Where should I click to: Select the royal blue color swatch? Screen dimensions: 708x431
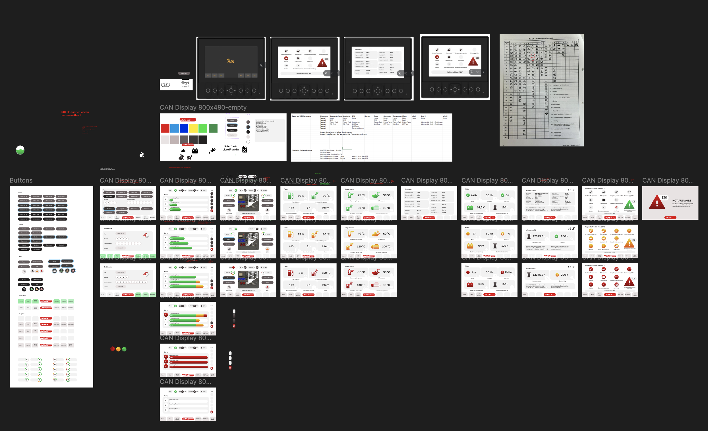point(184,129)
